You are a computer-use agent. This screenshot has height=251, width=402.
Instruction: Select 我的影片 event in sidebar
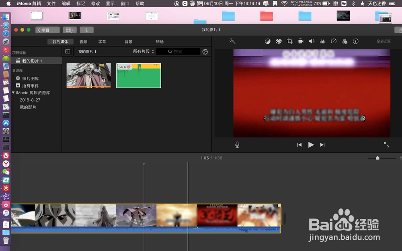28,107
